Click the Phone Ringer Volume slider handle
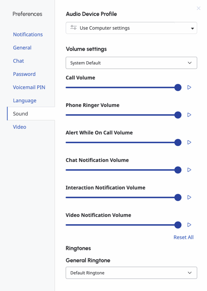Image resolution: width=207 pixels, height=291 pixels. coord(178,115)
